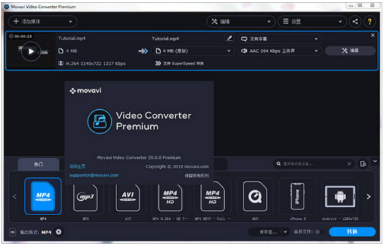The width and height of the screenshot is (385, 247).
Task: Open the Add Media dropdown button
Action: pyautogui.click(x=42, y=22)
